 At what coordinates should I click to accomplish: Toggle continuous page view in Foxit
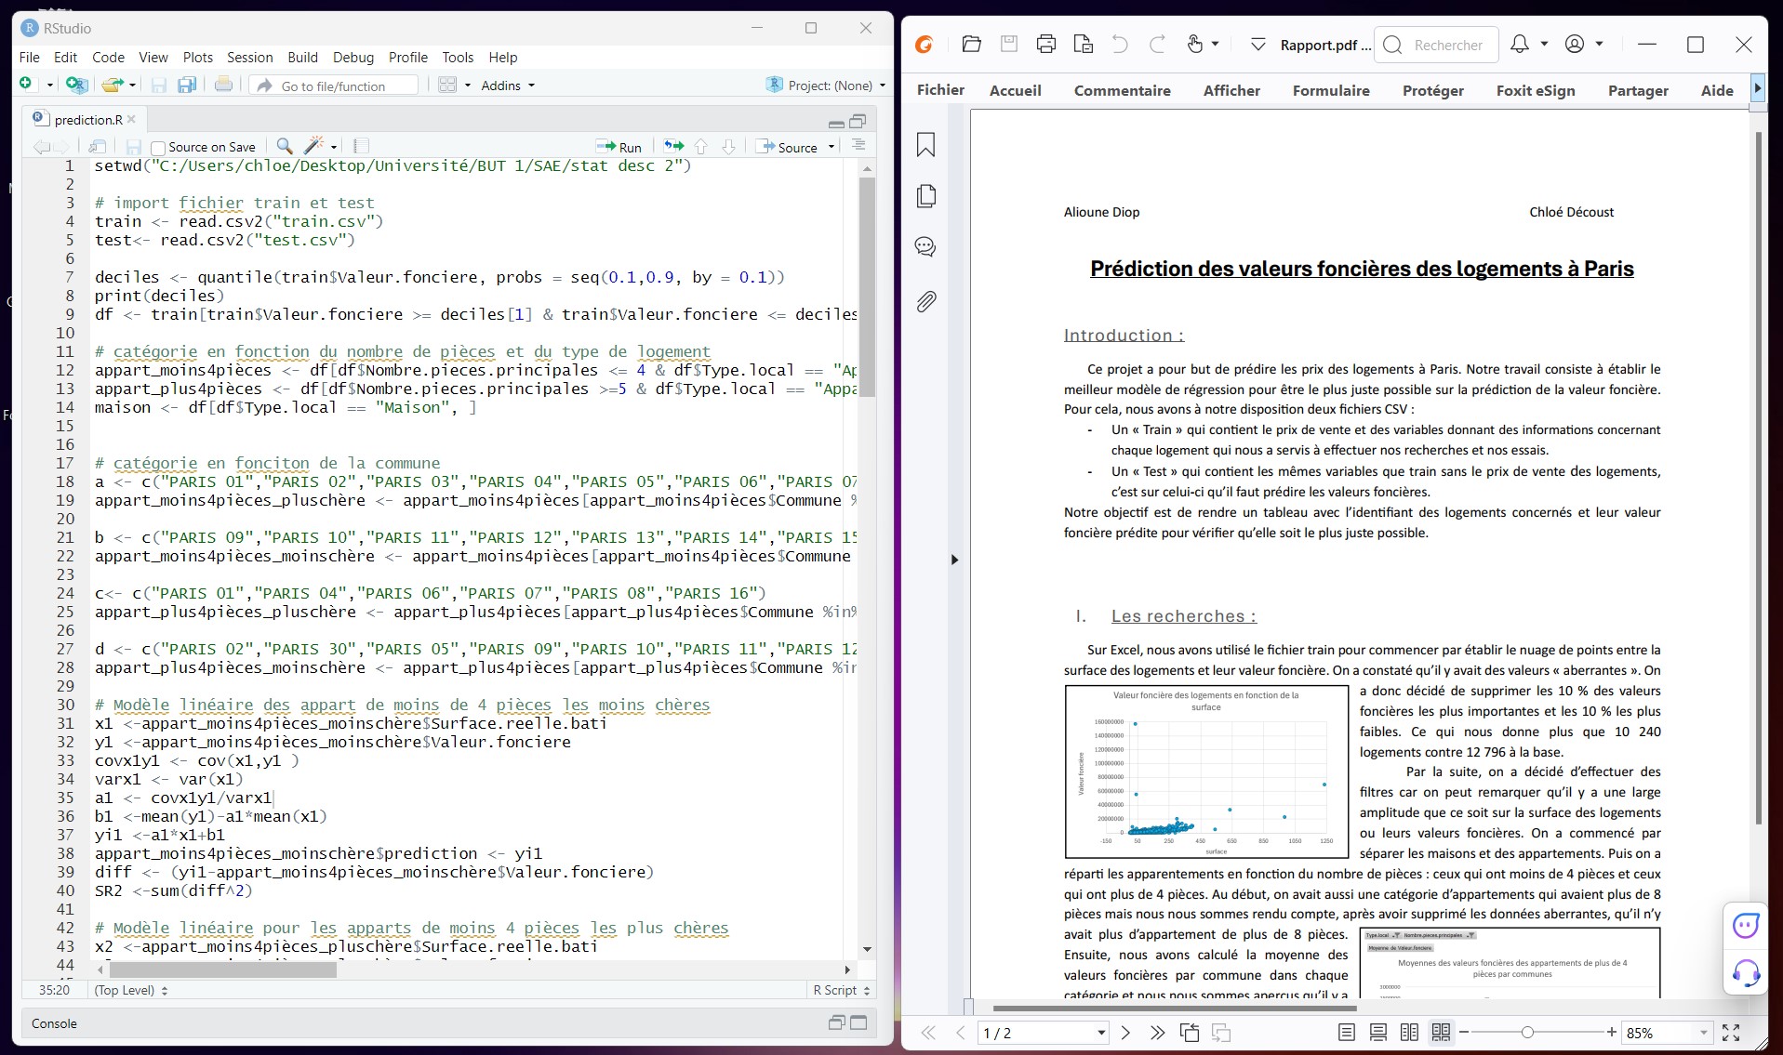pos(1377,1033)
